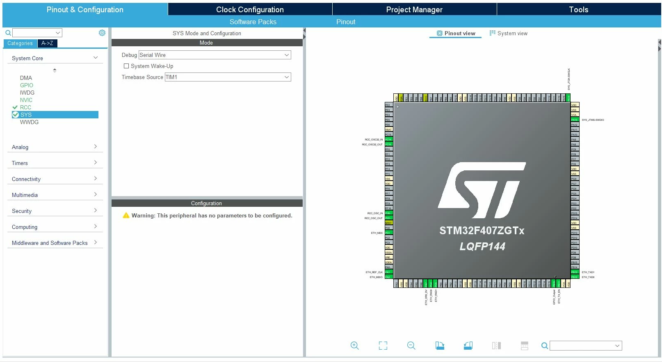Select the Pinout view tab
The width and height of the screenshot is (662, 362).
pyautogui.click(x=456, y=33)
